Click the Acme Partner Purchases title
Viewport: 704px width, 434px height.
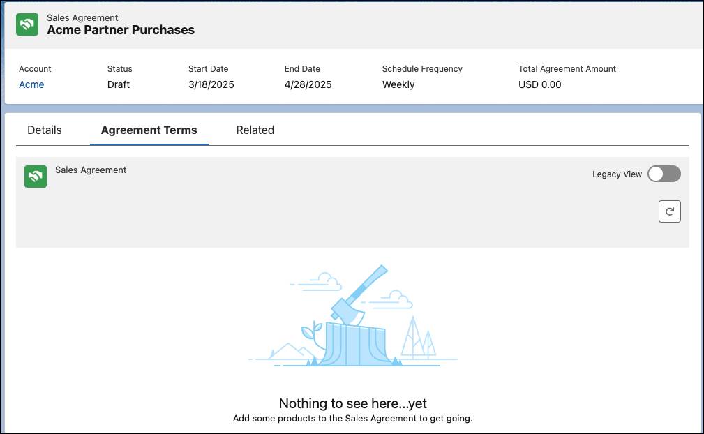coord(121,30)
